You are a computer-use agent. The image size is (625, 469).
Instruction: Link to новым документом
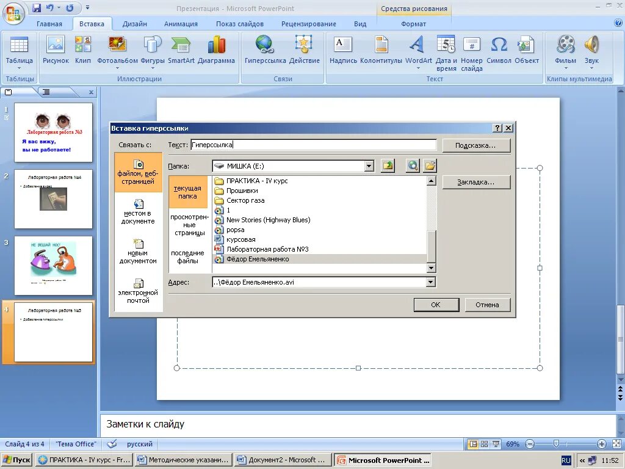pyautogui.click(x=138, y=251)
